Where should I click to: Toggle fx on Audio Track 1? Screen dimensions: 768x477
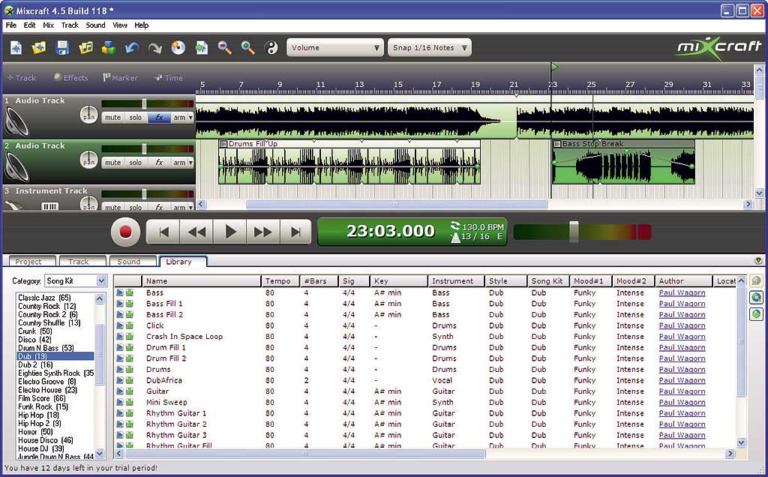(x=159, y=118)
